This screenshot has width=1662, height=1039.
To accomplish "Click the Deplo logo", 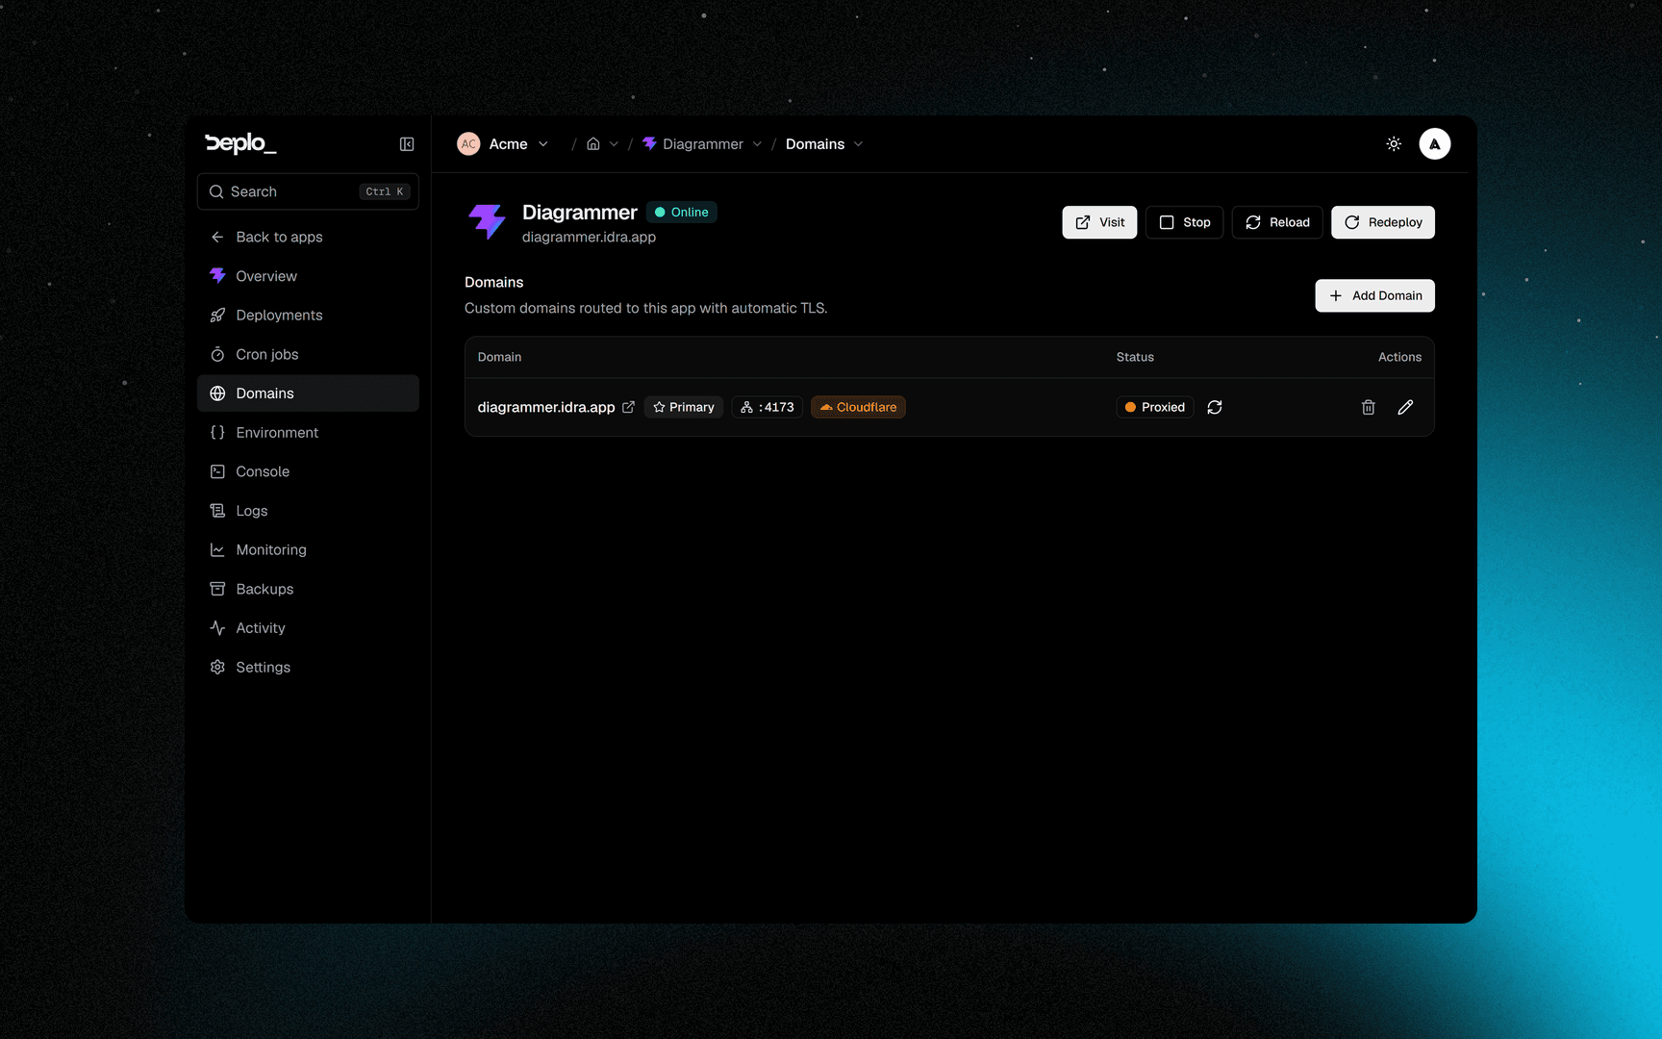I will [x=240, y=143].
